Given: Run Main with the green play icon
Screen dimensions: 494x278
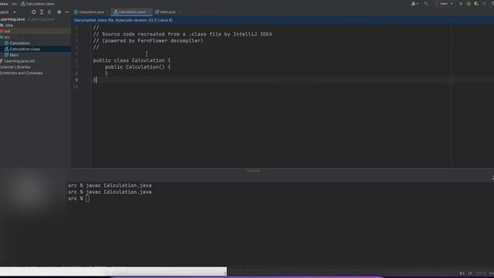Looking at the screenshot, I should click(x=461, y=4).
